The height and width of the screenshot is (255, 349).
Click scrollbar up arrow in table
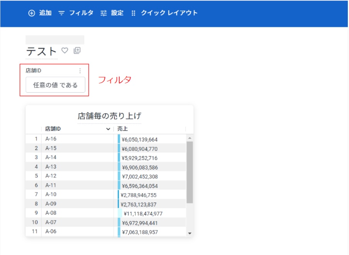(x=190, y=138)
